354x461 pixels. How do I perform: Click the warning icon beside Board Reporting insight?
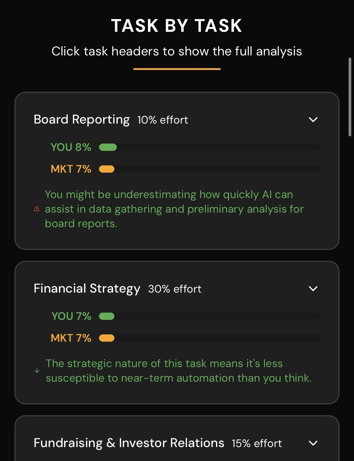[37, 209]
